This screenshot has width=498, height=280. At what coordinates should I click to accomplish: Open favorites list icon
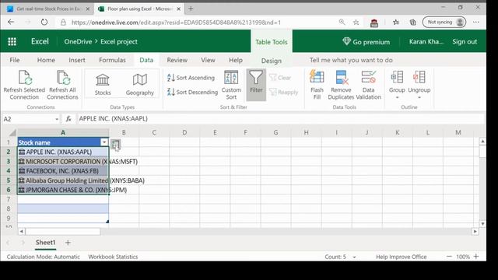click(x=396, y=23)
